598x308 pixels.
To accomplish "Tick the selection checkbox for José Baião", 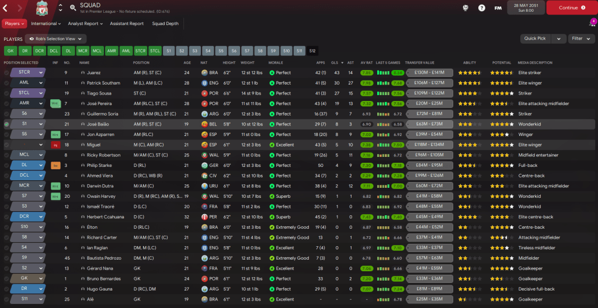I will [x=6, y=124].
